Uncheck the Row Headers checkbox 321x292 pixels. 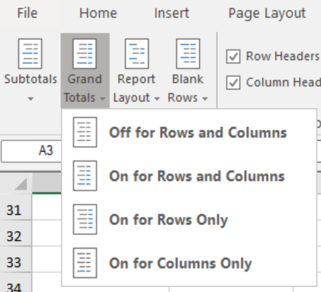tap(233, 57)
